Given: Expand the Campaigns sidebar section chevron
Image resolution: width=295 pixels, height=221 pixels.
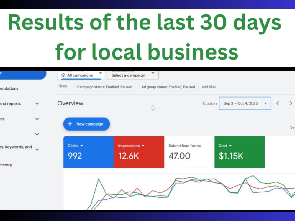Looking at the screenshot, I should 37,119.
